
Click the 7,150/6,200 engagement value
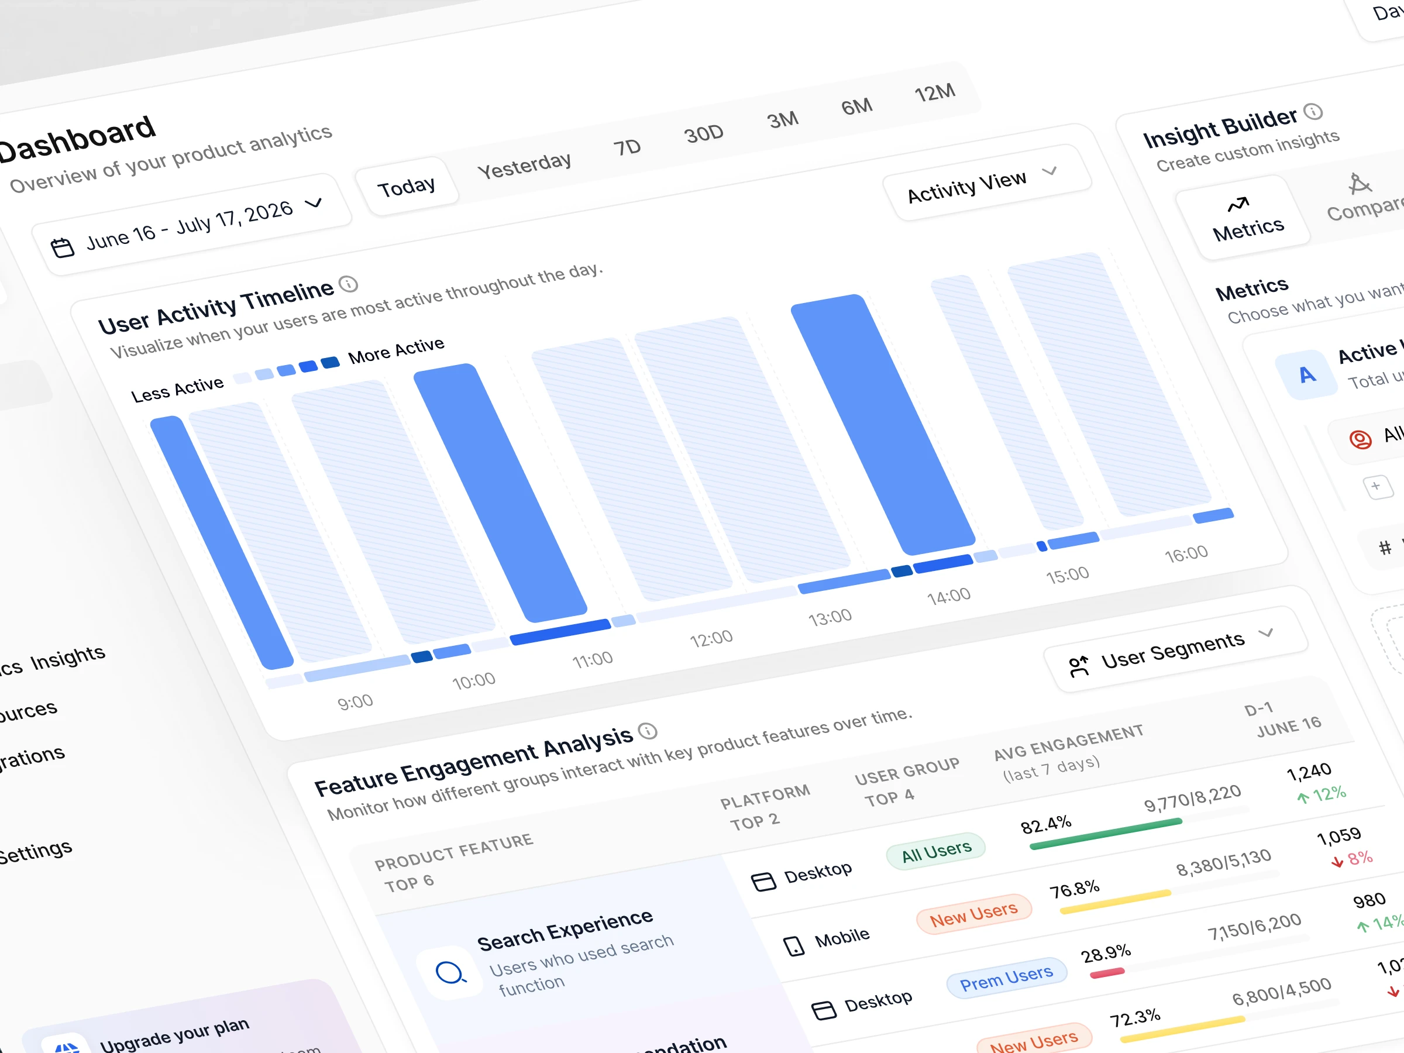pos(1254,927)
